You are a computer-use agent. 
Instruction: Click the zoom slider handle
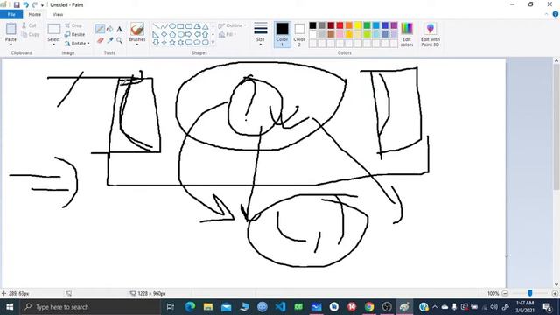(530, 293)
